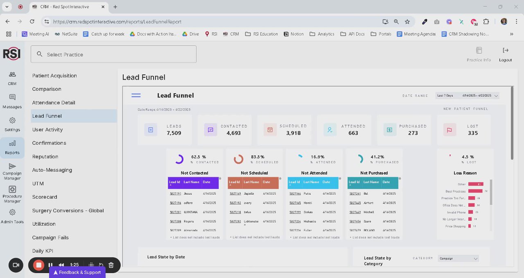
Task: Select the Reports sidebar icon
Action: (12, 147)
